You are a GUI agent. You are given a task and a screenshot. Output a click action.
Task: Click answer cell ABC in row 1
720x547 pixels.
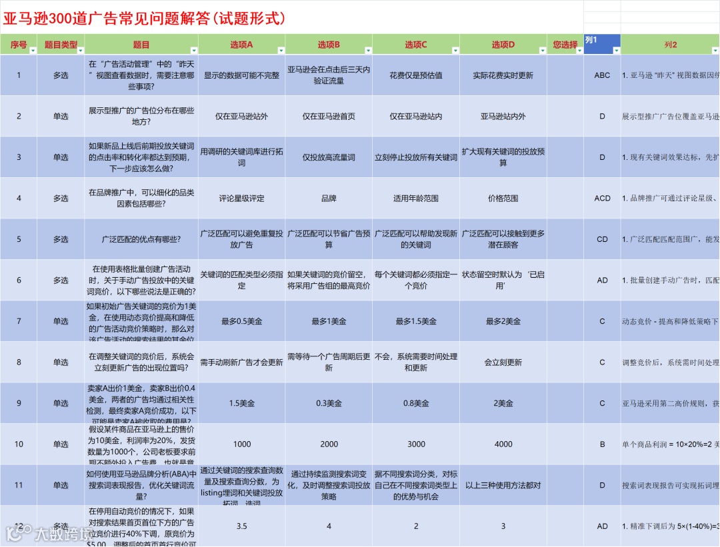tap(602, 75)
